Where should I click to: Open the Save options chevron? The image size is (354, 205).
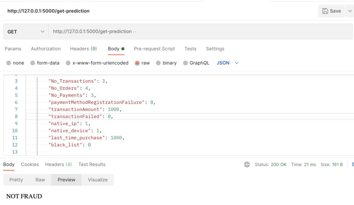coord(350,11)
